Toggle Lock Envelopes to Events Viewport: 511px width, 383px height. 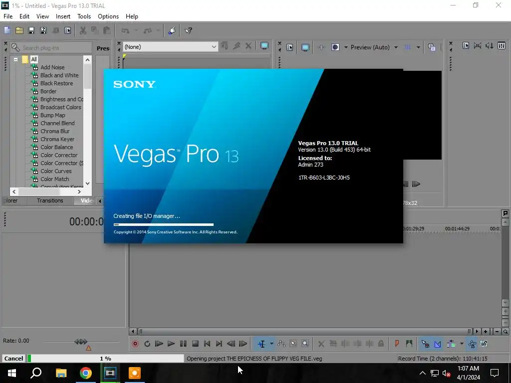pos(472,344)
